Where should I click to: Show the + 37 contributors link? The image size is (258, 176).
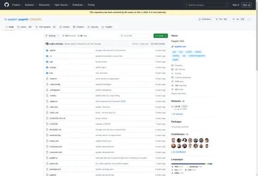click(178, 152)
